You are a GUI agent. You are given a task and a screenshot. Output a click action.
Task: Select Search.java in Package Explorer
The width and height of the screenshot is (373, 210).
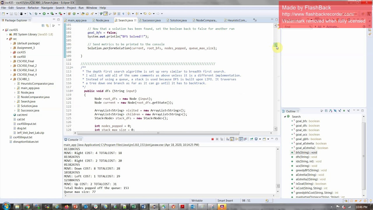[x=28, y=101]
